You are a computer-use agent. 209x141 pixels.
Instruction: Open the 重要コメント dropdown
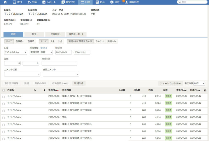(x=61, y=74)
